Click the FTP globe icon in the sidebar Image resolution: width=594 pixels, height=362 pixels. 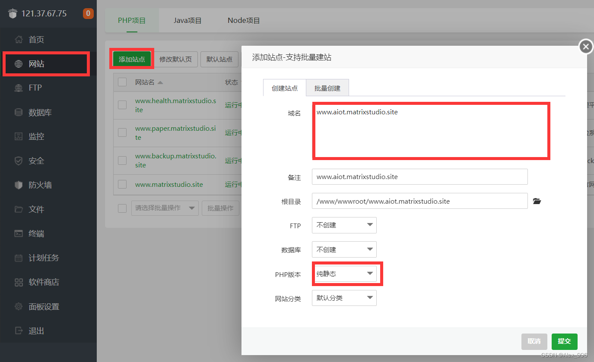[x=19, y=88]
